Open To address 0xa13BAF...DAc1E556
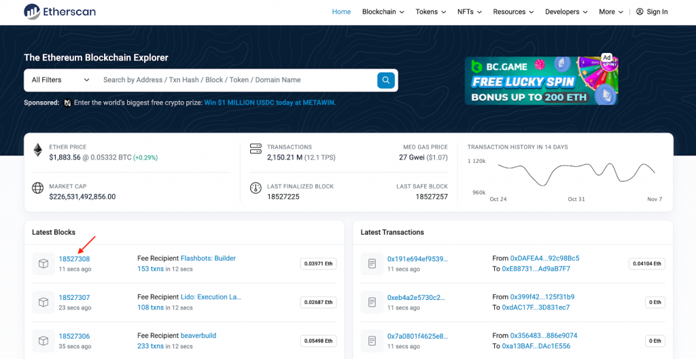The image size is (696, 359). click(x=536, y=345)
